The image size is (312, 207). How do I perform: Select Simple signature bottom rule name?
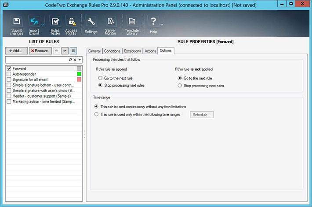pos(43,85)
